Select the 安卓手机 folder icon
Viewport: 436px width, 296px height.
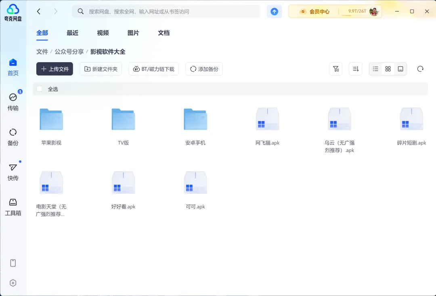click(195, 119)
